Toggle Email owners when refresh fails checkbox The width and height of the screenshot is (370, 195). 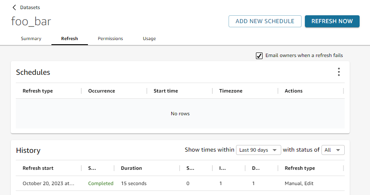click(x=259, y=56)
